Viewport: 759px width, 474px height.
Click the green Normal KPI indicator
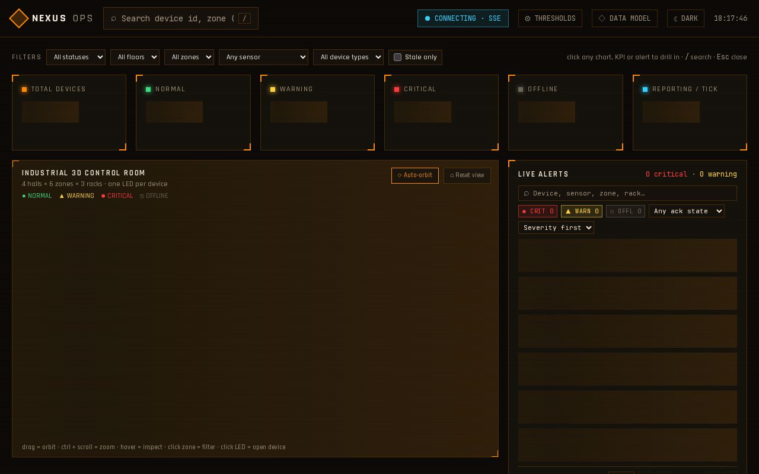tap(148, 89)
